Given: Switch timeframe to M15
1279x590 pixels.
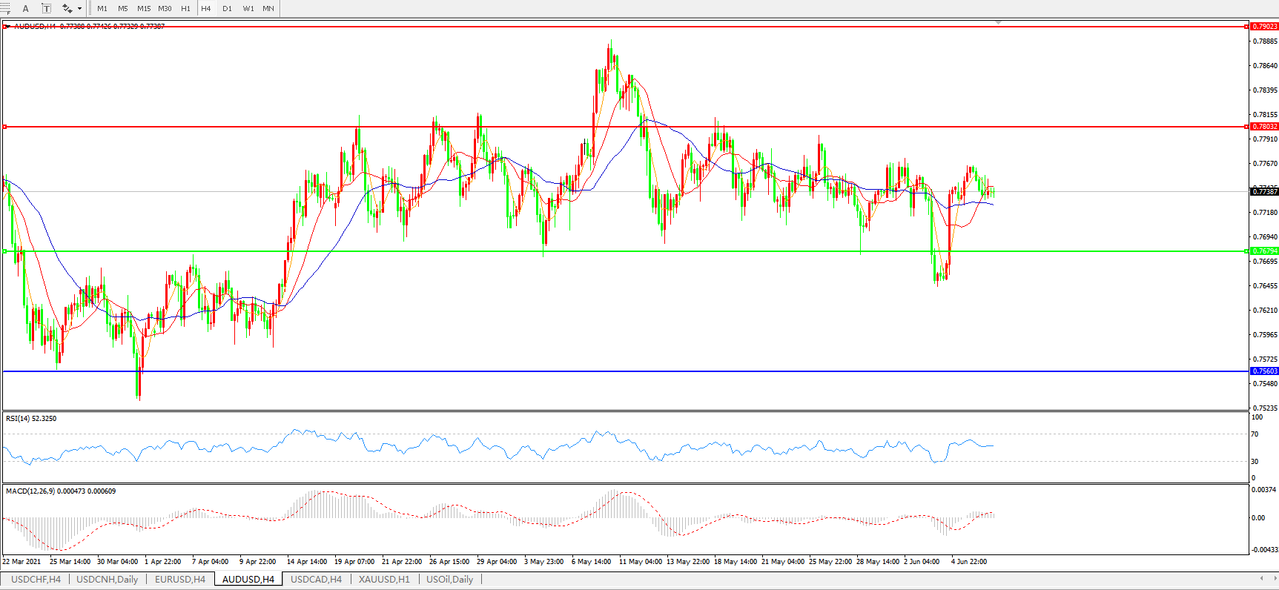Looking at the screenshot, I should pyautogui.click(x=144, y=9).
